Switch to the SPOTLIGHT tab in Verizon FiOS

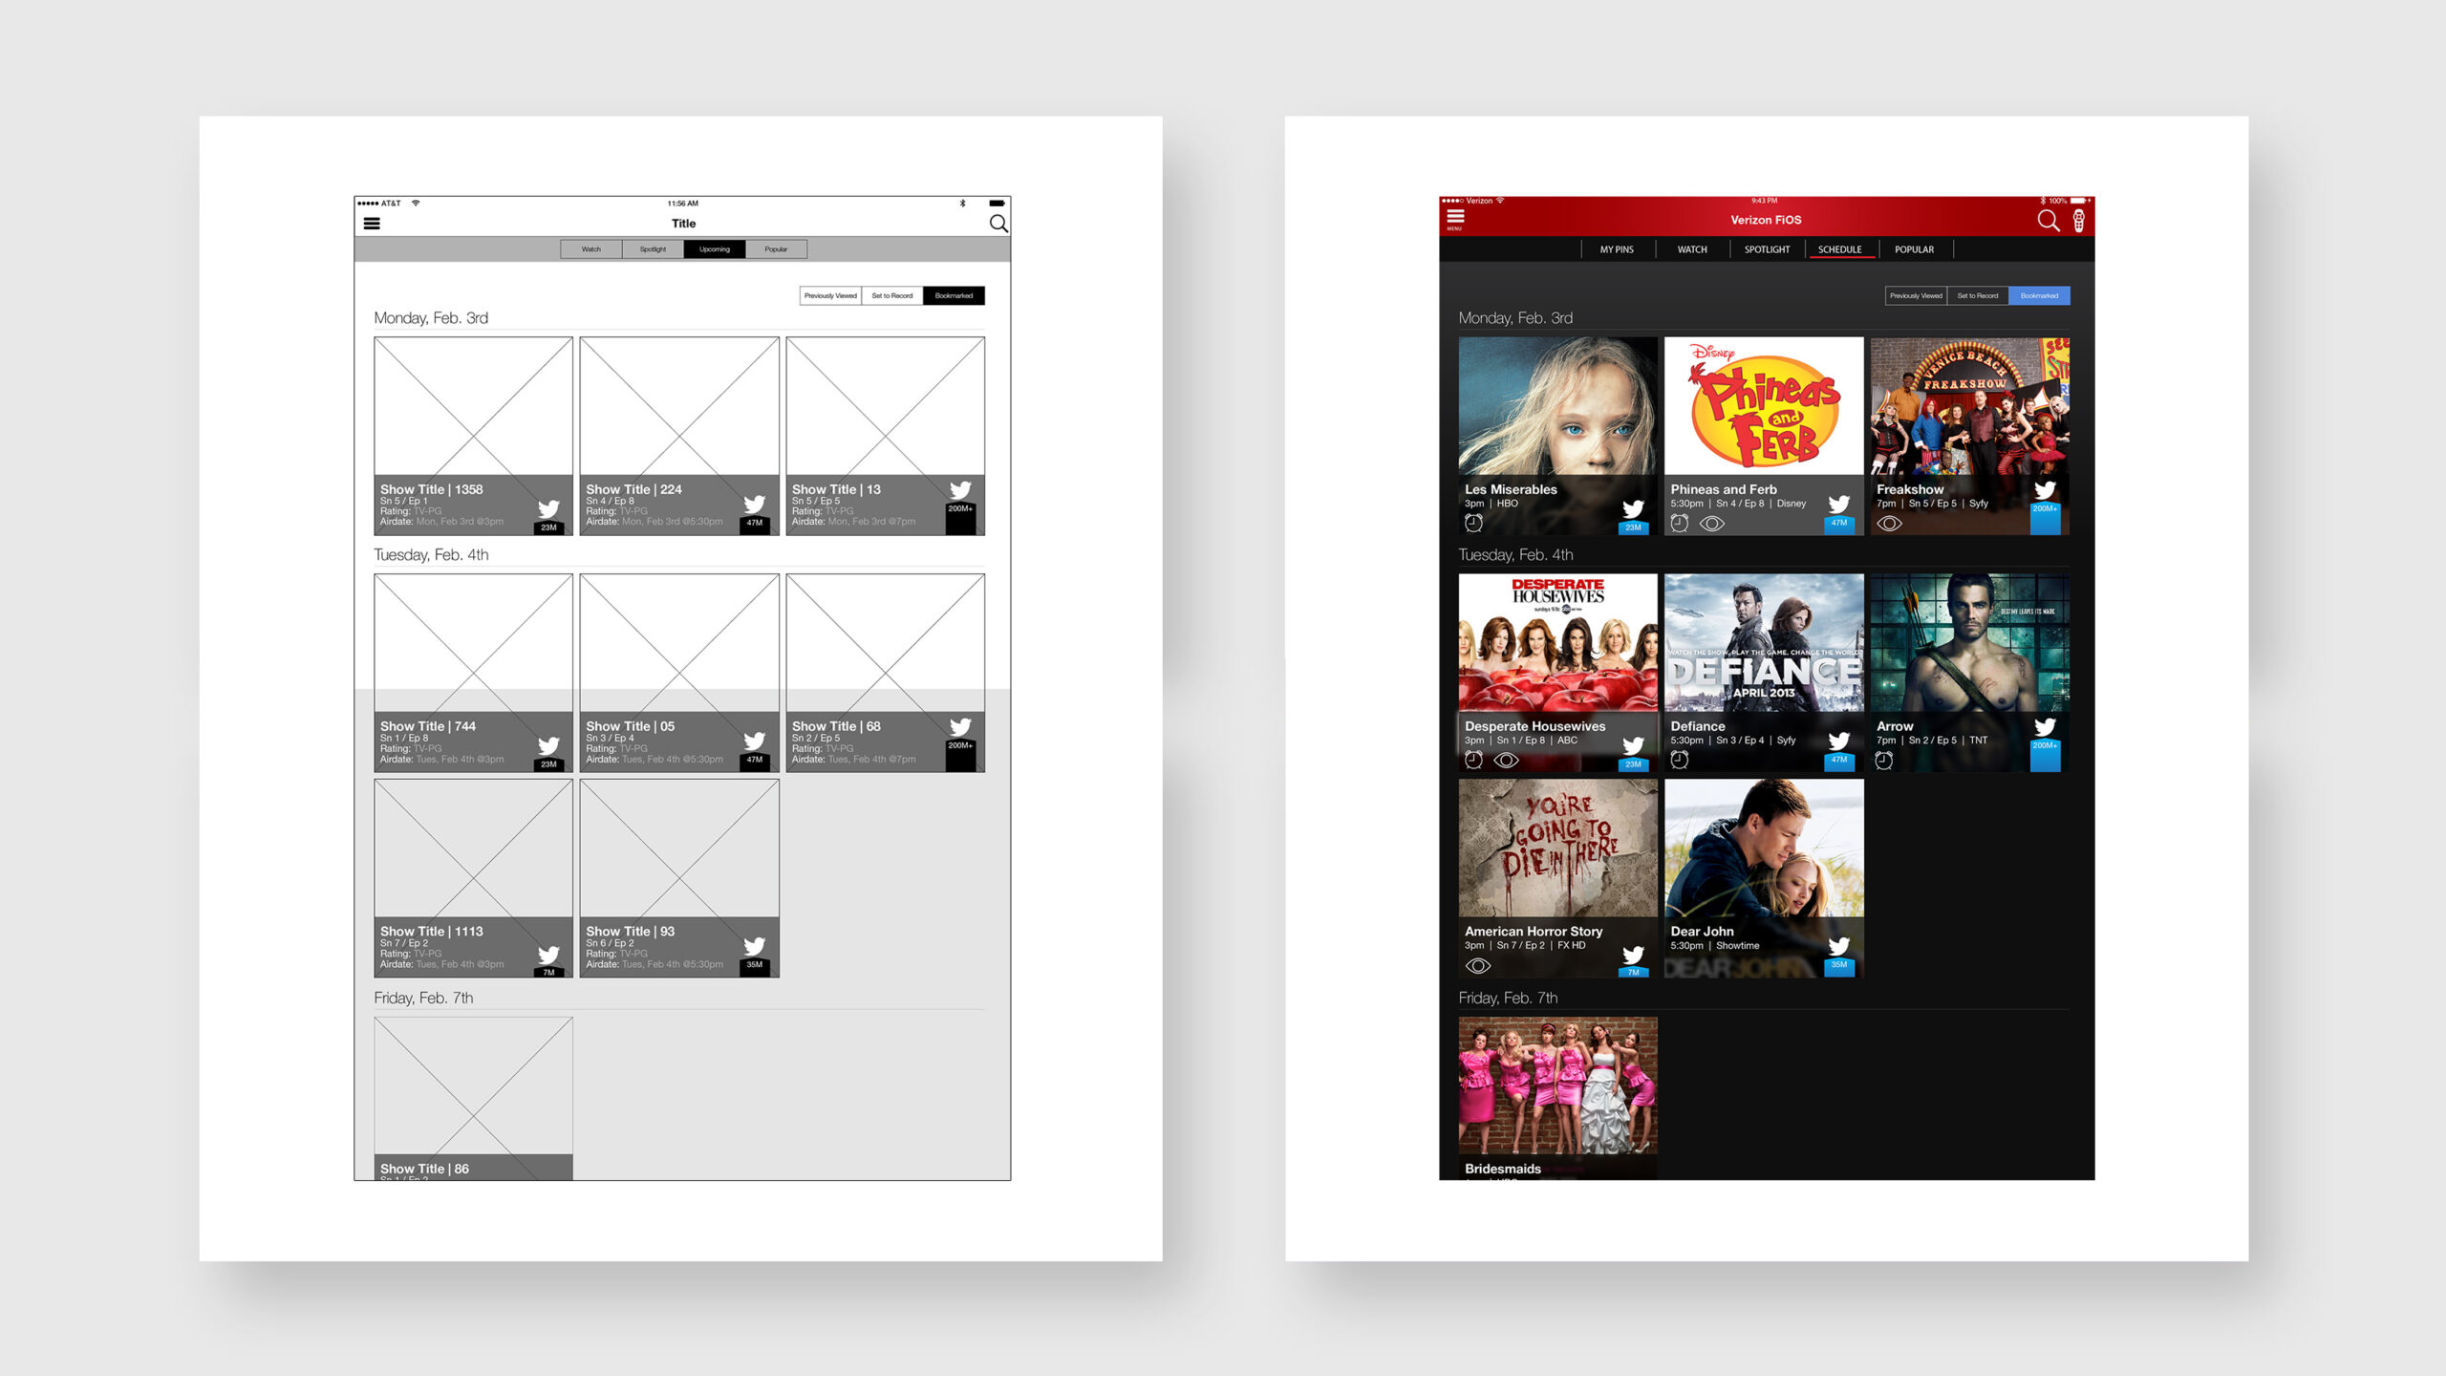click(1767, 249)
